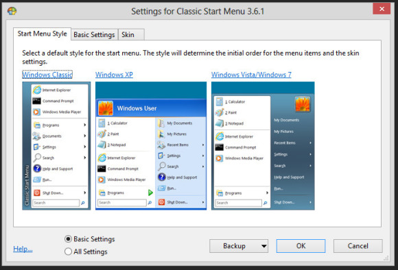Choose the Windows Classic style link

click(x=47, y=75)
